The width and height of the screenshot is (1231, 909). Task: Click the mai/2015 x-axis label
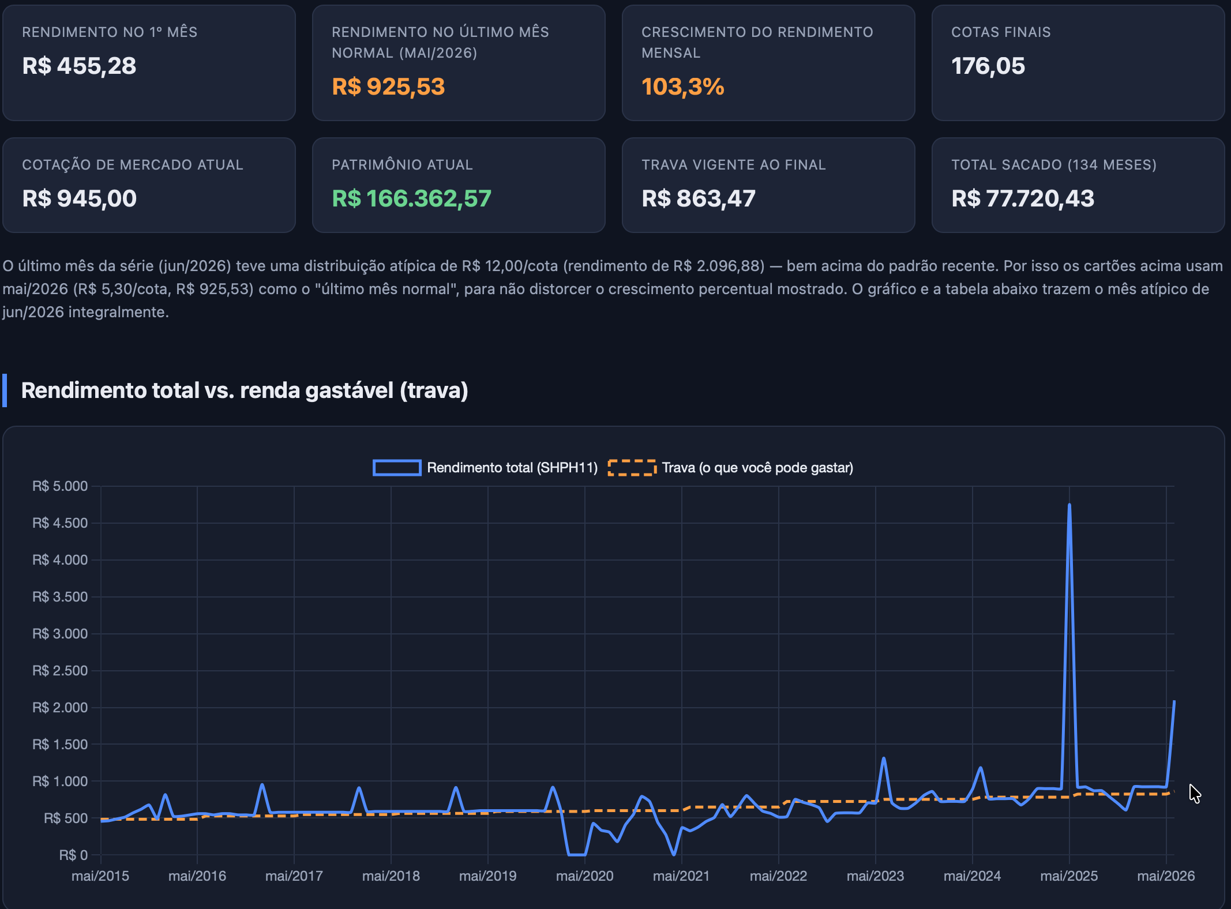pos(100,876)
